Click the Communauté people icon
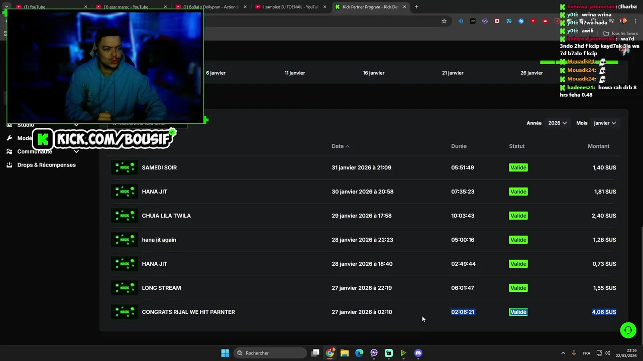643x361 pixels. [10, 151]
